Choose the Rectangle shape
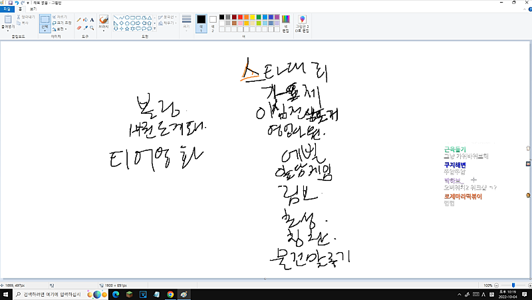This screenshot has height=300, width=532. click(132, 17)
